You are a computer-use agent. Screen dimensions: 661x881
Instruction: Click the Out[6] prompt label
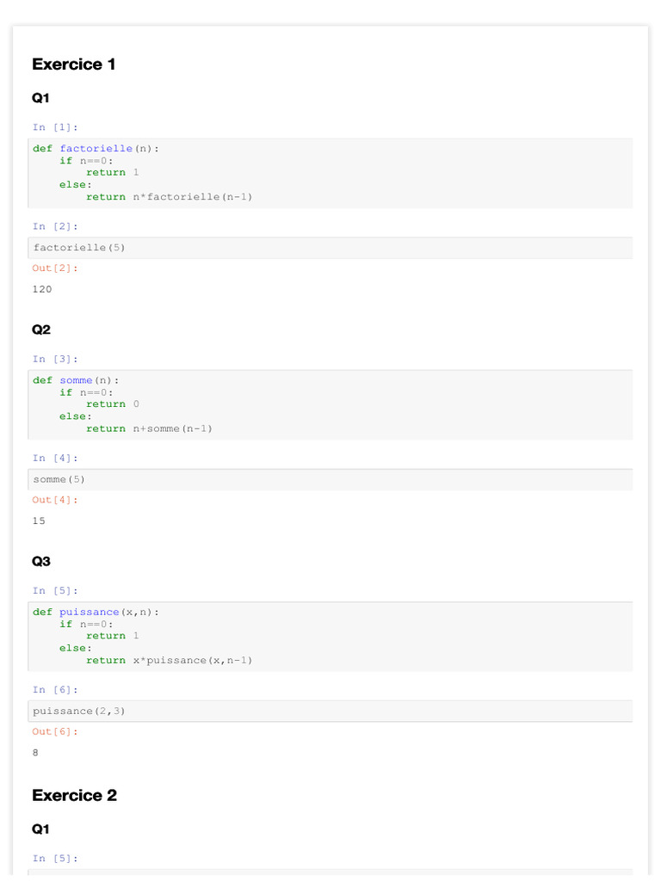[x=55, y=731]
